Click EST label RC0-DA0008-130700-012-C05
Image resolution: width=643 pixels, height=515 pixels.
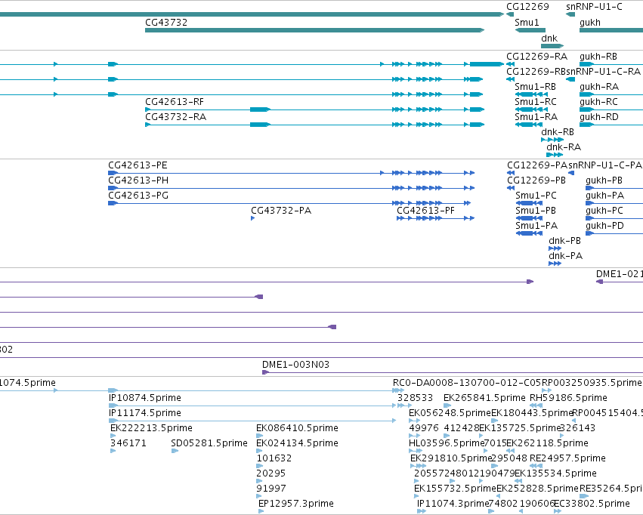[467, 383]
